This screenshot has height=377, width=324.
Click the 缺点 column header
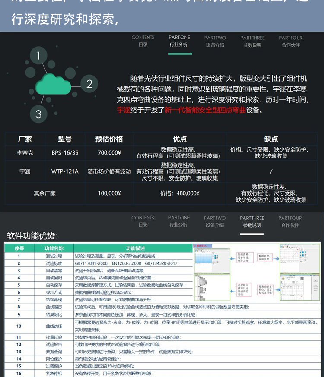pyautogui.click(x=271, y=139)
